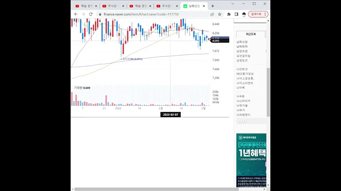The width and height of the screenshot is (341, 191).
Task: Click the 업데이트 update button
Action: coord(256,14)
